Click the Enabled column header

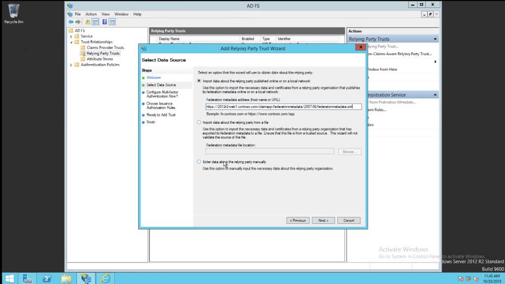(248, 38)
